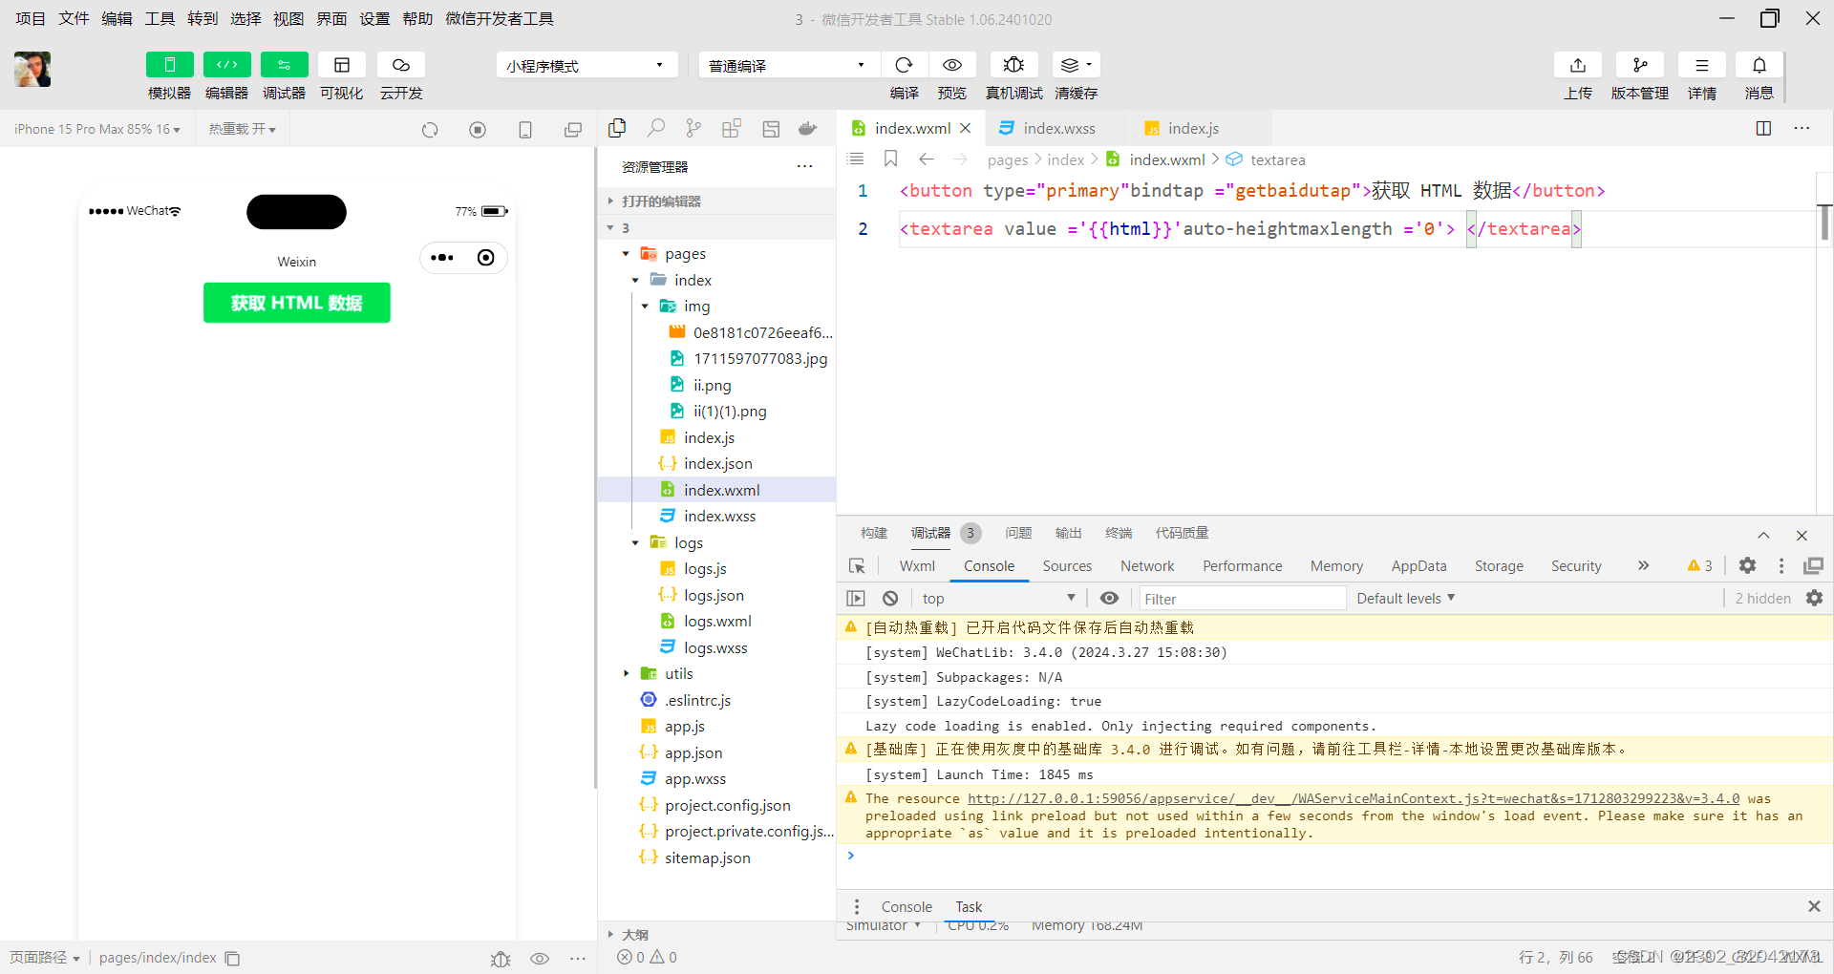Click the clear console (ban) icon
Viewport: 1834px width, 974px height.
889,598
